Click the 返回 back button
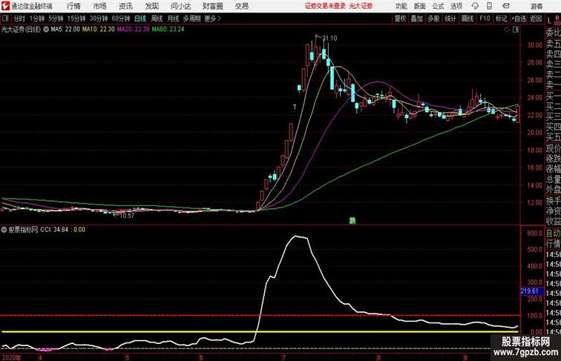This screenshot has width=561, height=361. click(x=536, y=19)
